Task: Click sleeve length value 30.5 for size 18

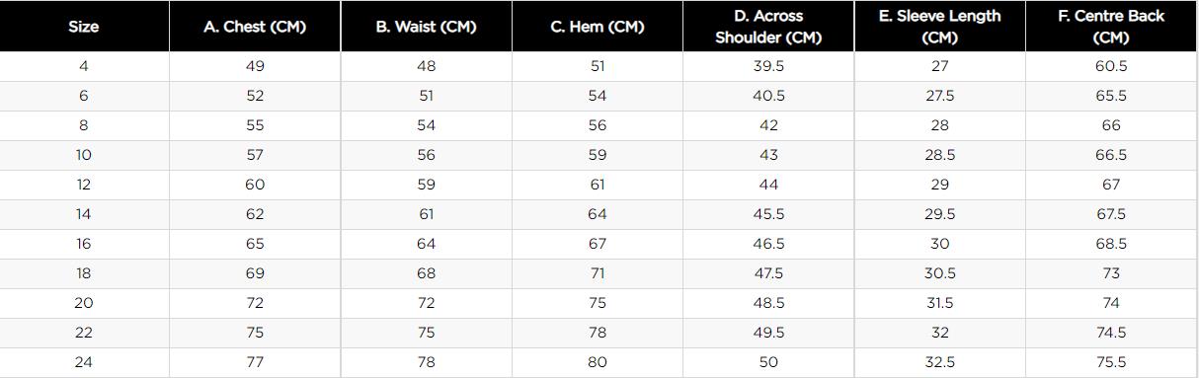Action: [x=939, y=273]
